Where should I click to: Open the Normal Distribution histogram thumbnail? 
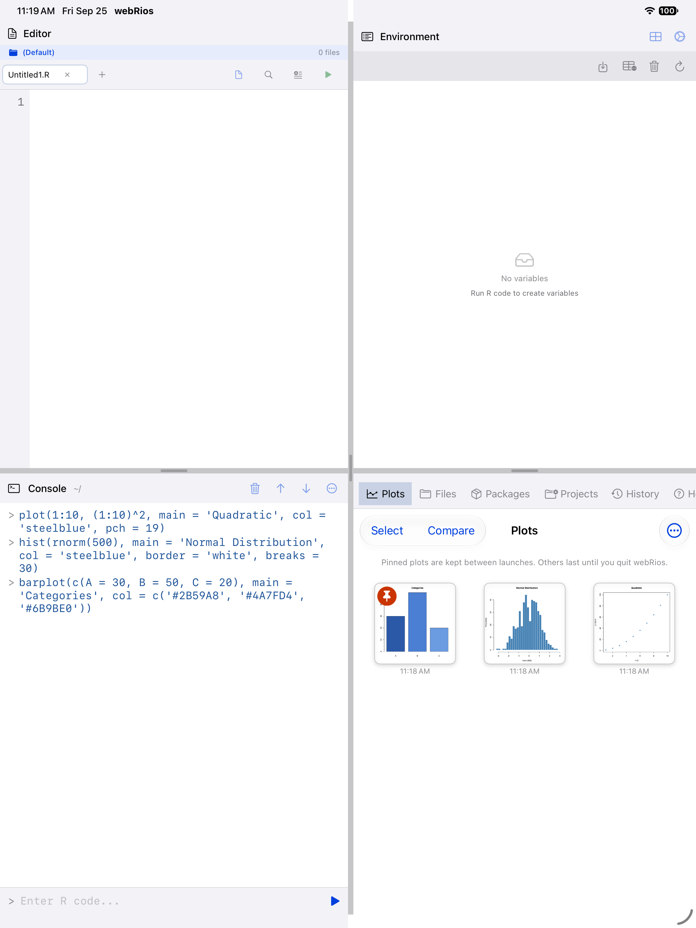point(524,623)
